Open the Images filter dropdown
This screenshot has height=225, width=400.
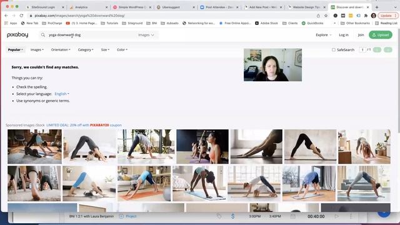click(37, 50)
